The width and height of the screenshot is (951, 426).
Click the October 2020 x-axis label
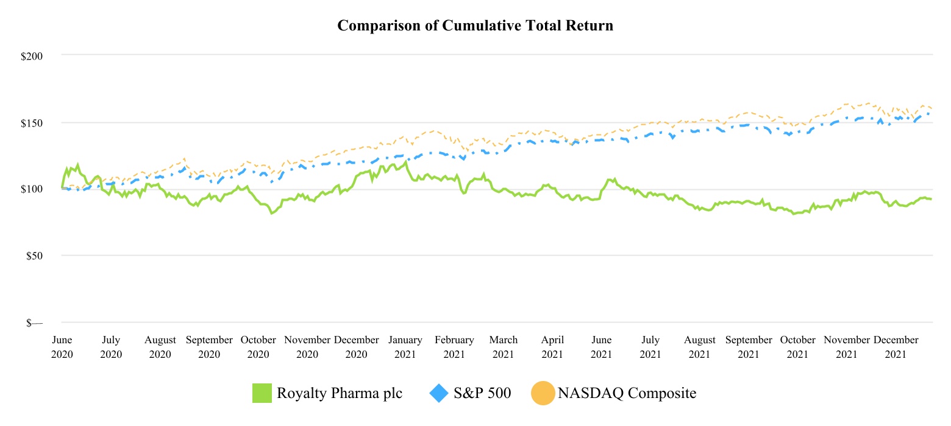258,347
